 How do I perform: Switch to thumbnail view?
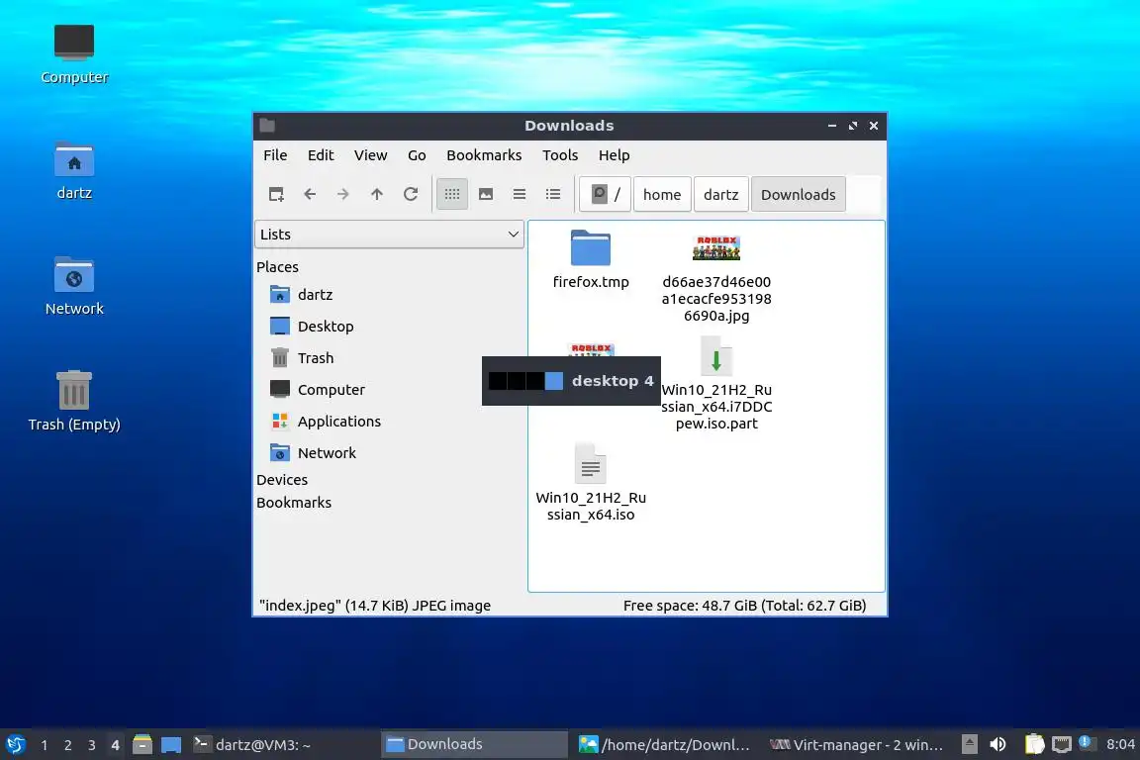click(486, 194)
